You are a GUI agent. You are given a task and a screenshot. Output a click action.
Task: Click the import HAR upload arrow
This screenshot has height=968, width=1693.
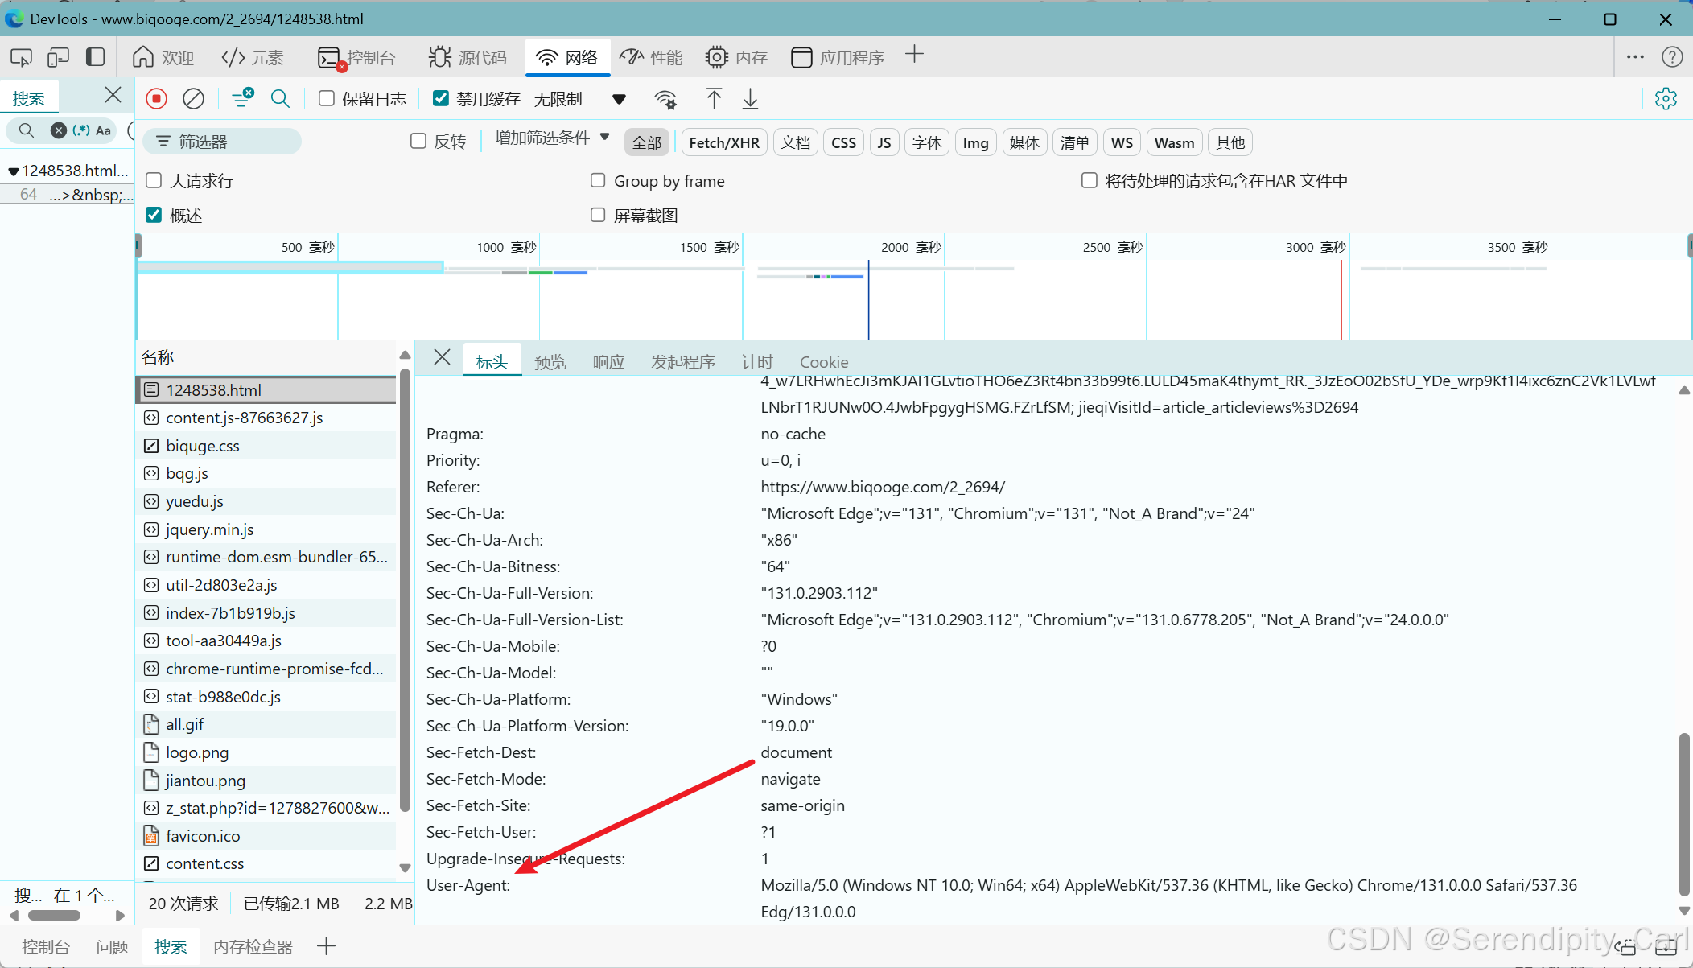(x=714, y=99)
